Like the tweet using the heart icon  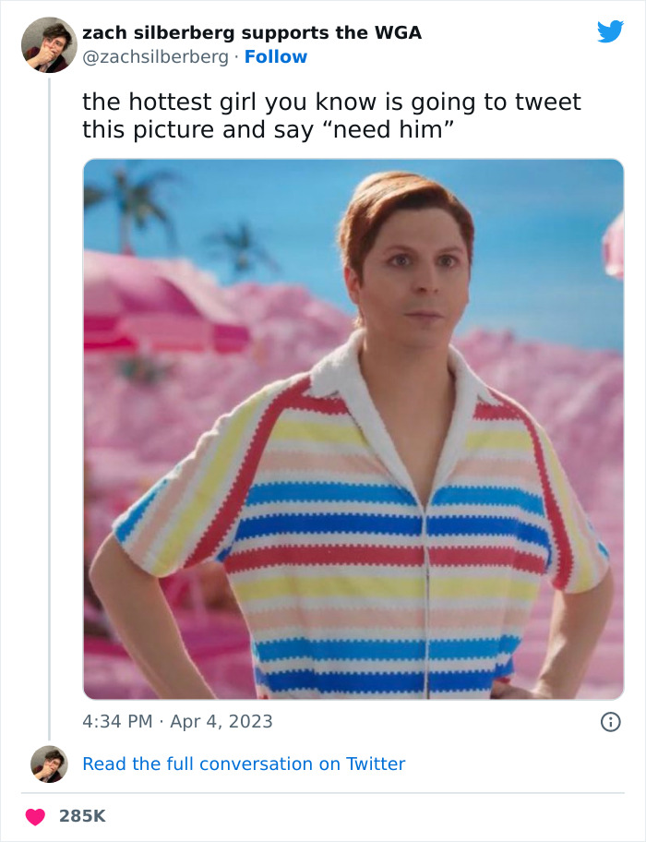[x=35, y=816]
